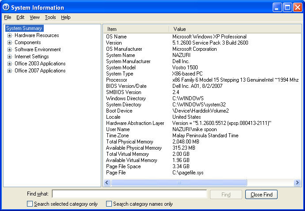This screenshot has width=305, height=211.
Task: Maximize the System Information window
Action: pos(287,8)
